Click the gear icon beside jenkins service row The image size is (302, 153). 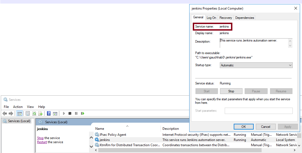[97, 140]
